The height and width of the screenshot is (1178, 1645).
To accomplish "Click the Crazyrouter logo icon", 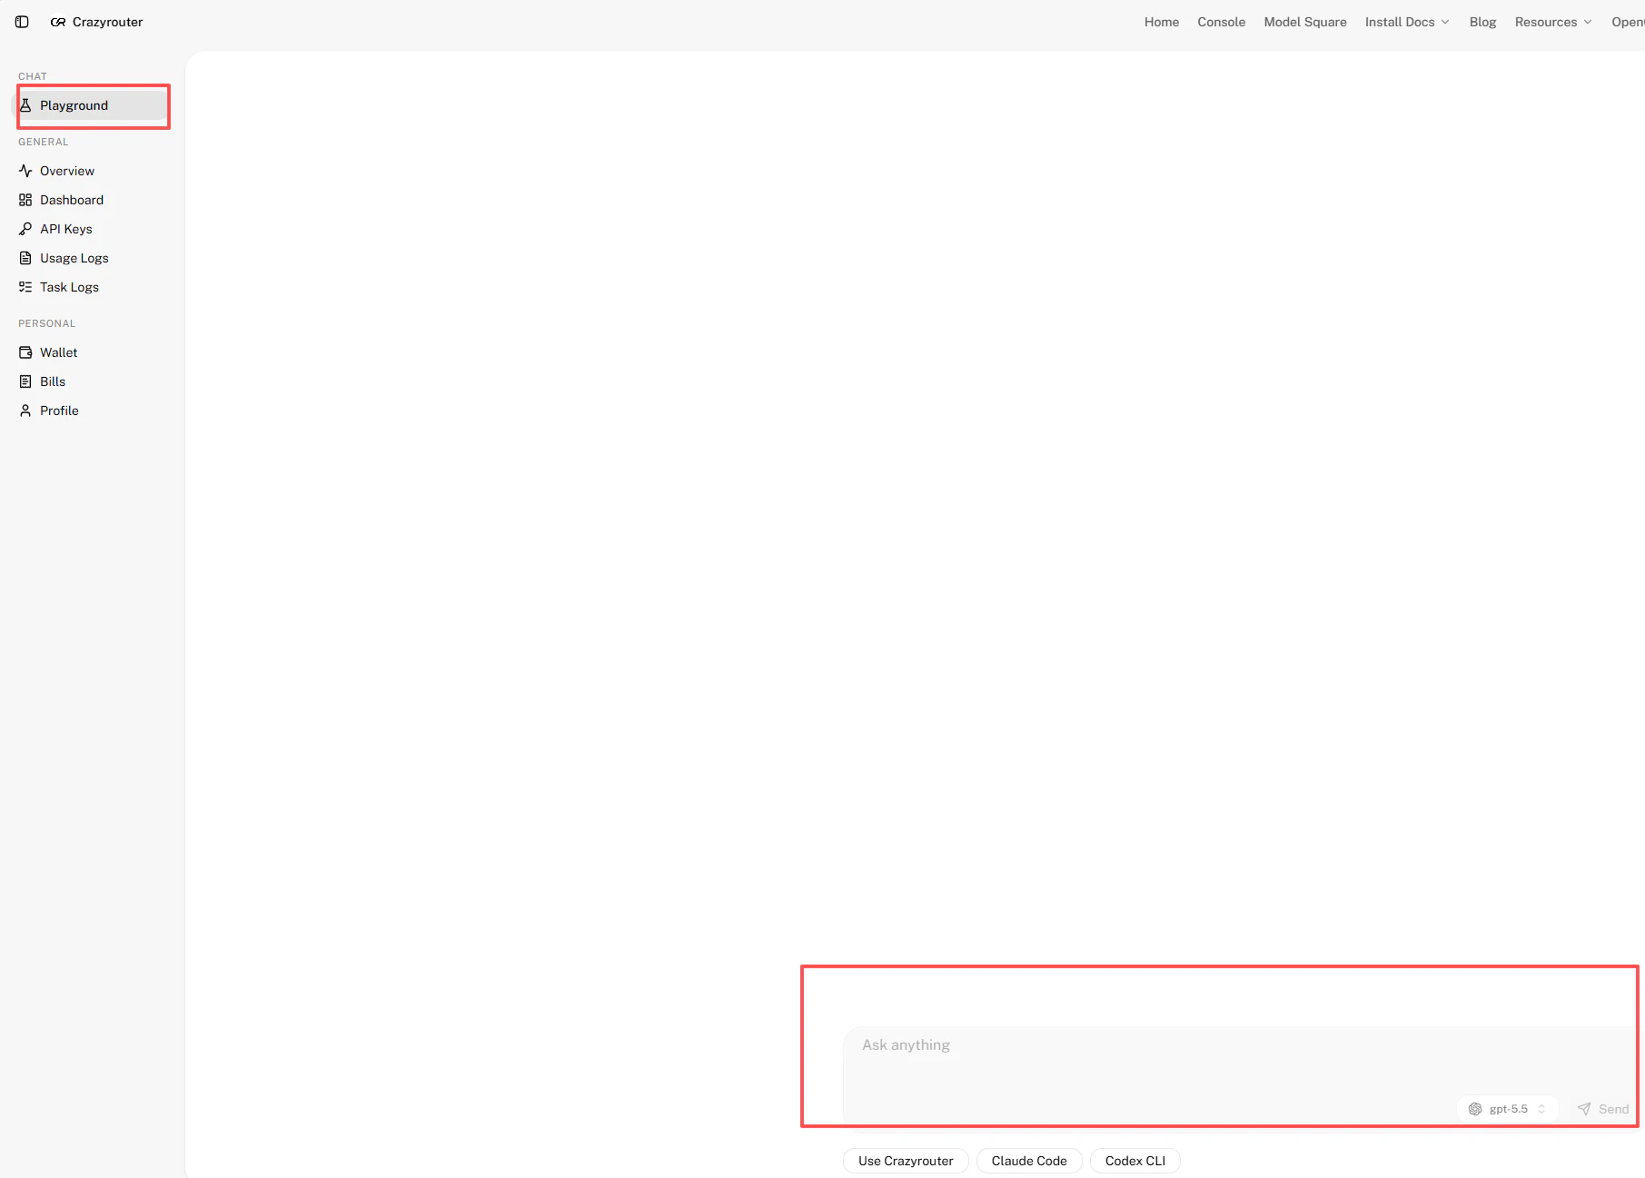I will [x=58, y=22].
